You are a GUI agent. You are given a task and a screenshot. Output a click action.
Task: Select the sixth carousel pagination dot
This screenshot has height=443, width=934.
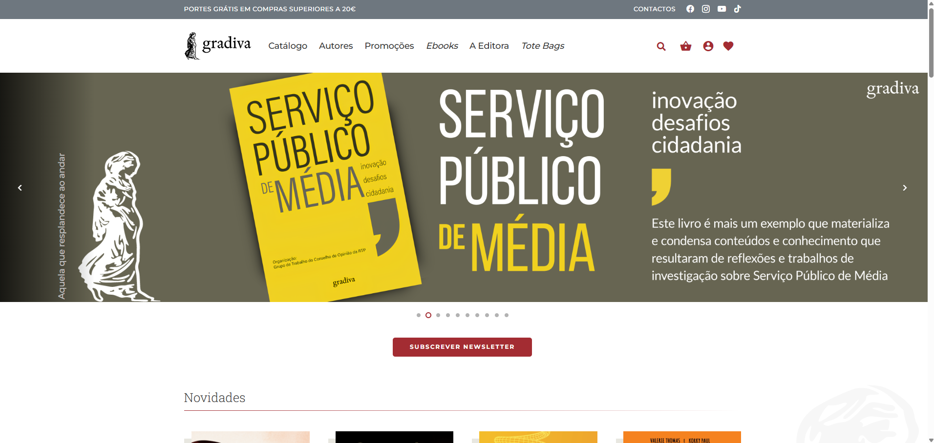[467, 315]
